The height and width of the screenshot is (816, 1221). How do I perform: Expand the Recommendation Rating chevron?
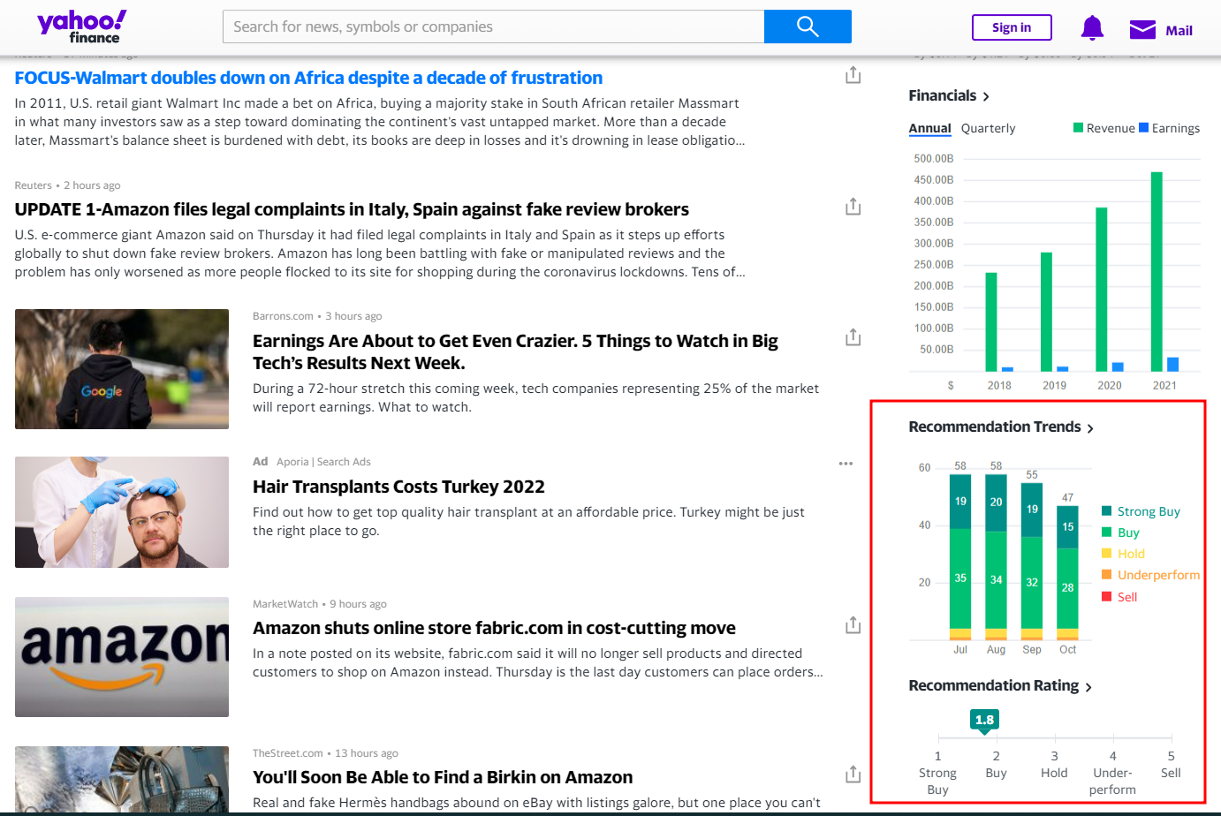(x=1088, y=687)
